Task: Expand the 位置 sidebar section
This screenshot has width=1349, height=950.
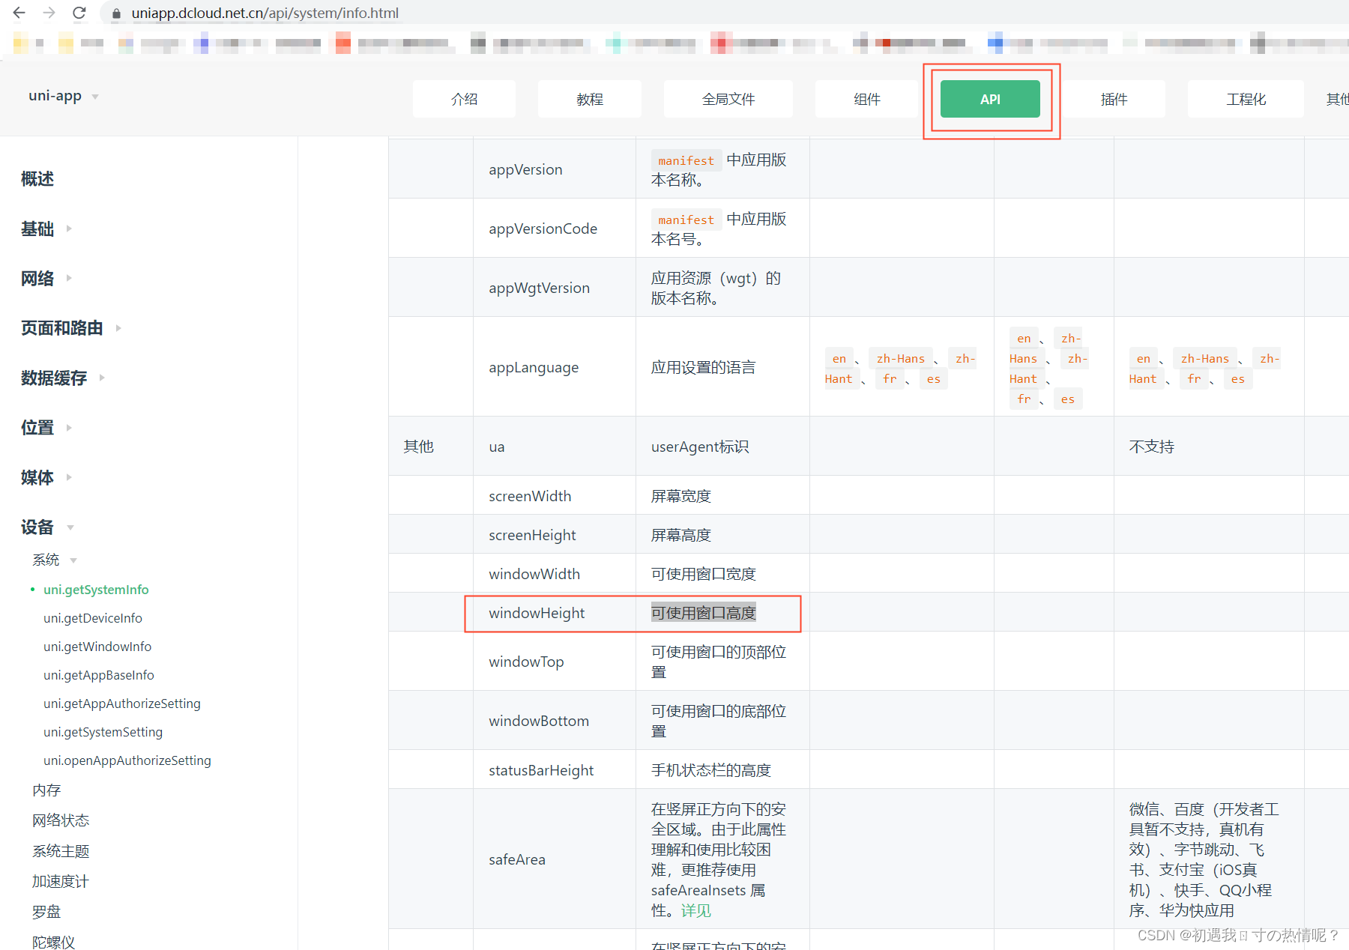Action: coord(46,428)
